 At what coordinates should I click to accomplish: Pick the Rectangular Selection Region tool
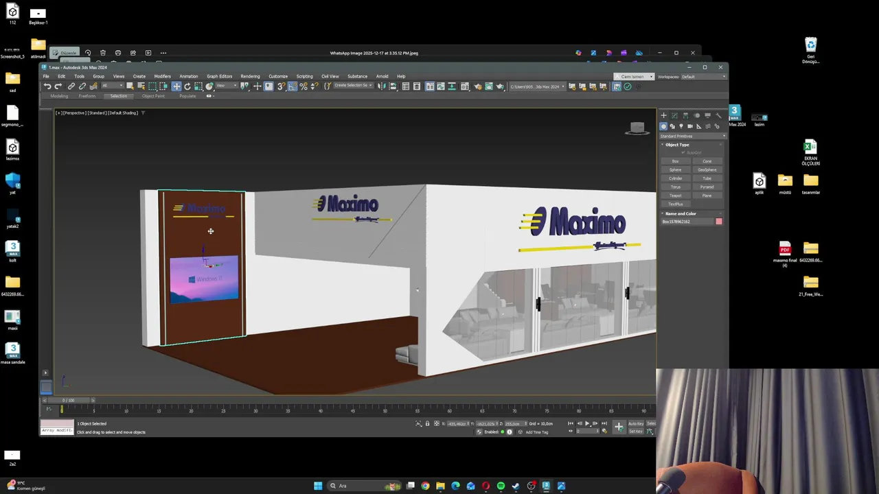point(152,86)
